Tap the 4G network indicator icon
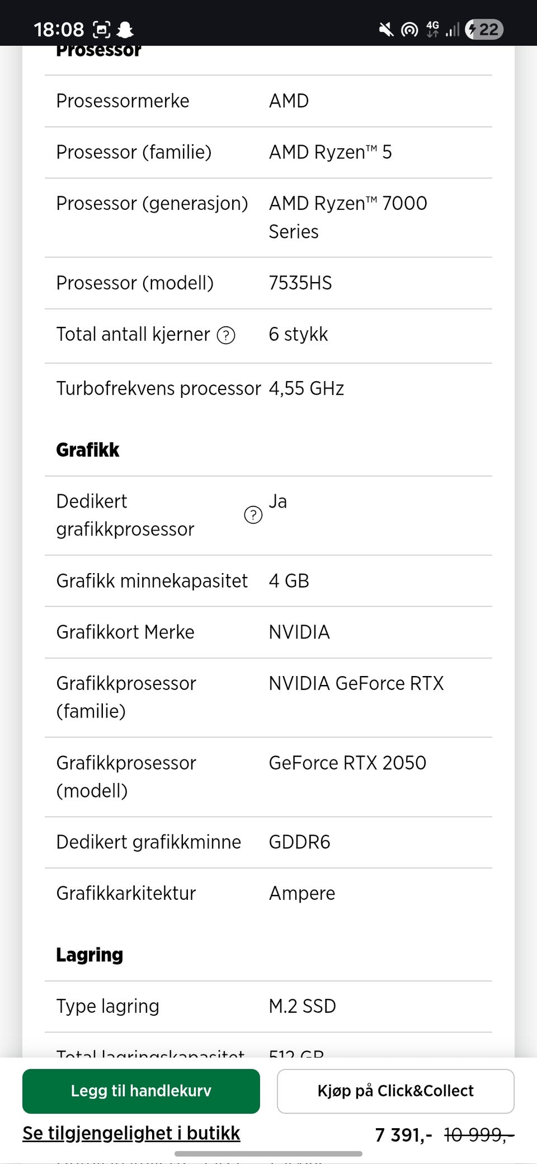 pos(432,29)
